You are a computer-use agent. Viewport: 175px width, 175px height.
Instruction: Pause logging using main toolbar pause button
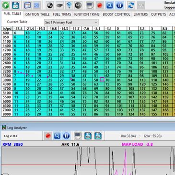tap(119, 5)
